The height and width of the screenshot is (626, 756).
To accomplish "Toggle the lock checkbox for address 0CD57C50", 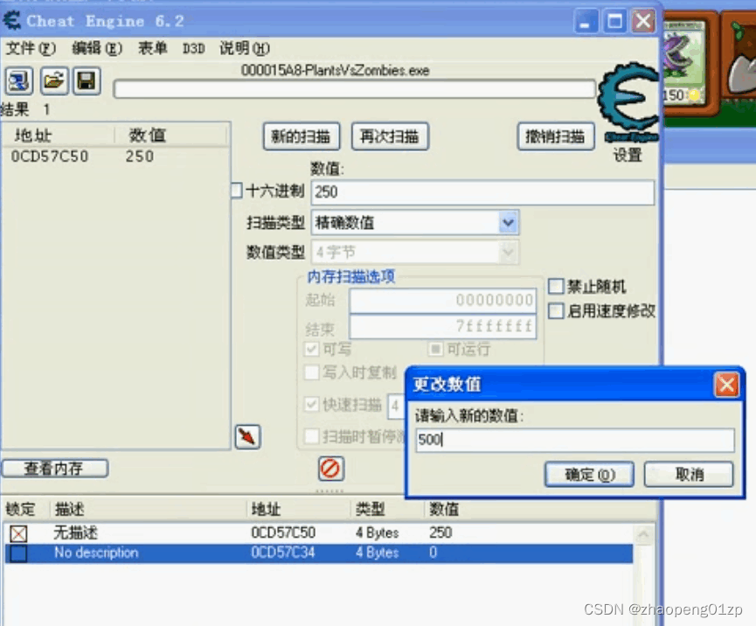I will pos(19,533).
